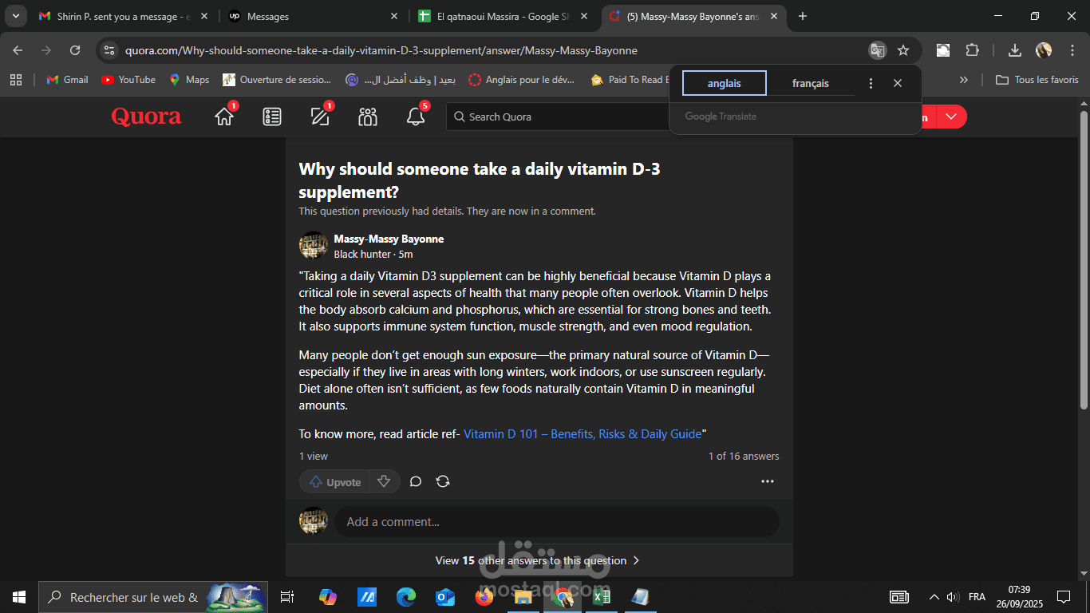The image size is (1090, 613).
Task: Open Chrome downloads
Action: pyautogui.click(x=1015, y=50)
